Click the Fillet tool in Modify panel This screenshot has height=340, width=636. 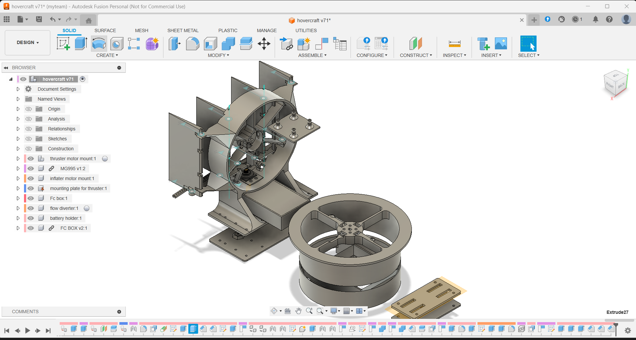(193, 43)
